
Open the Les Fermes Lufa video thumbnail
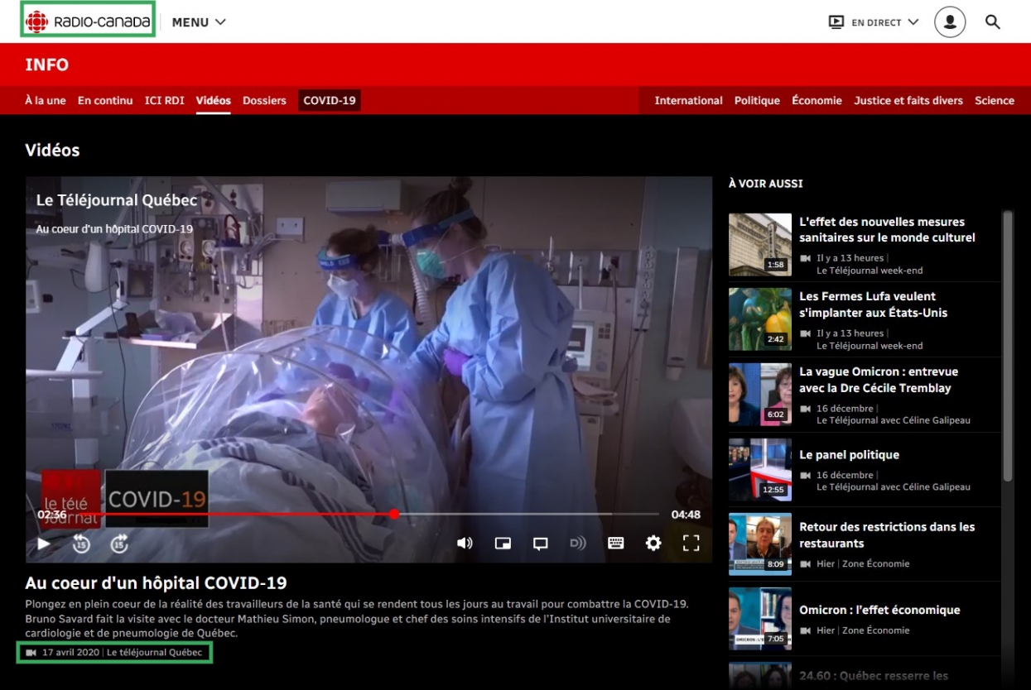tap(759, 319)
